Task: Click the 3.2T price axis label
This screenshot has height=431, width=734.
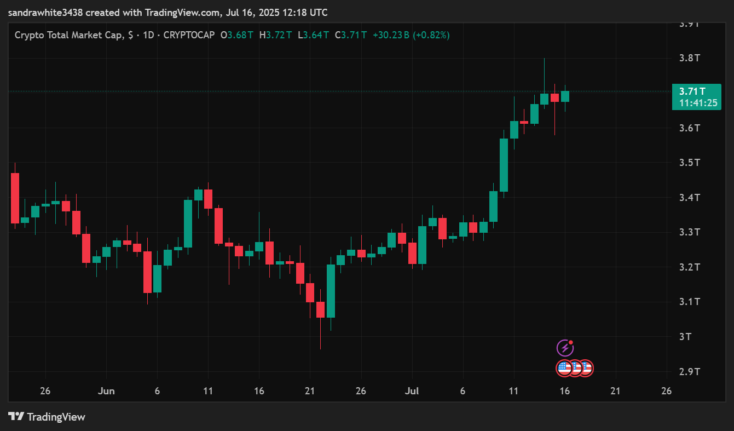Action: [689, 267]
